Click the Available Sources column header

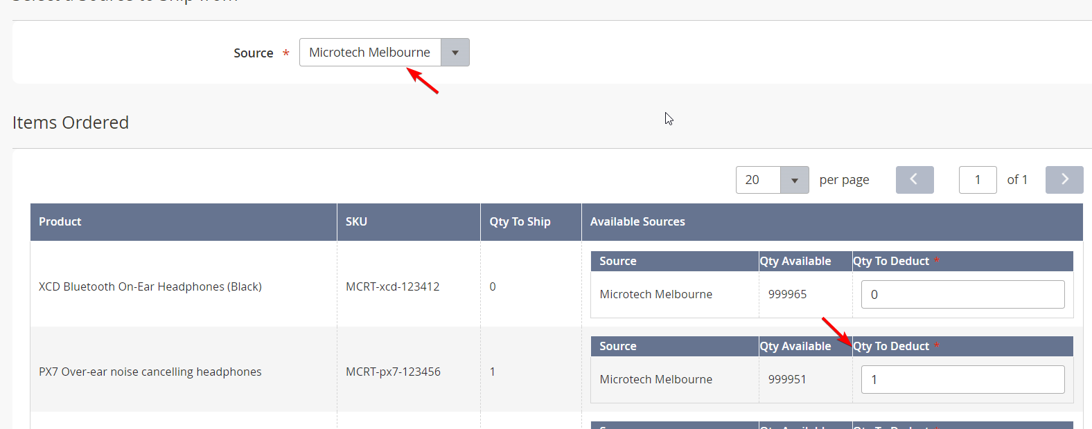tap(832, 222)
